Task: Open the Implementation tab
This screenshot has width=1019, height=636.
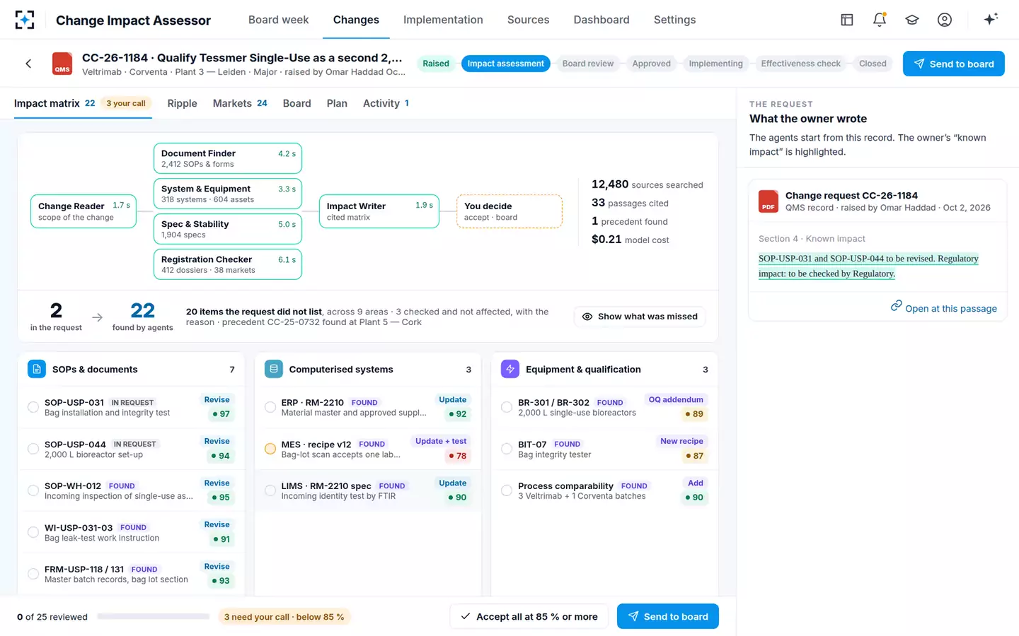Action: tap(443, 20)
